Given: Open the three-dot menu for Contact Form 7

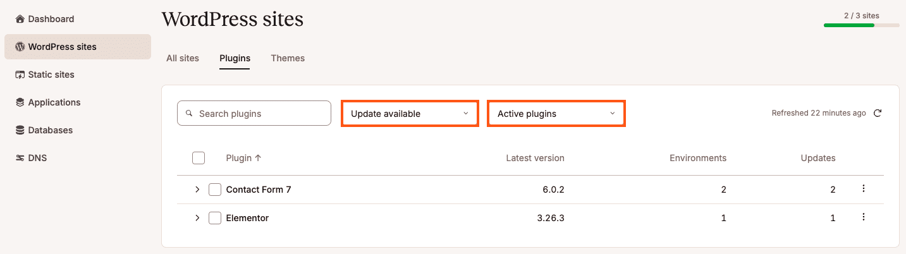Looking at the screenshot, I should 864,188.
